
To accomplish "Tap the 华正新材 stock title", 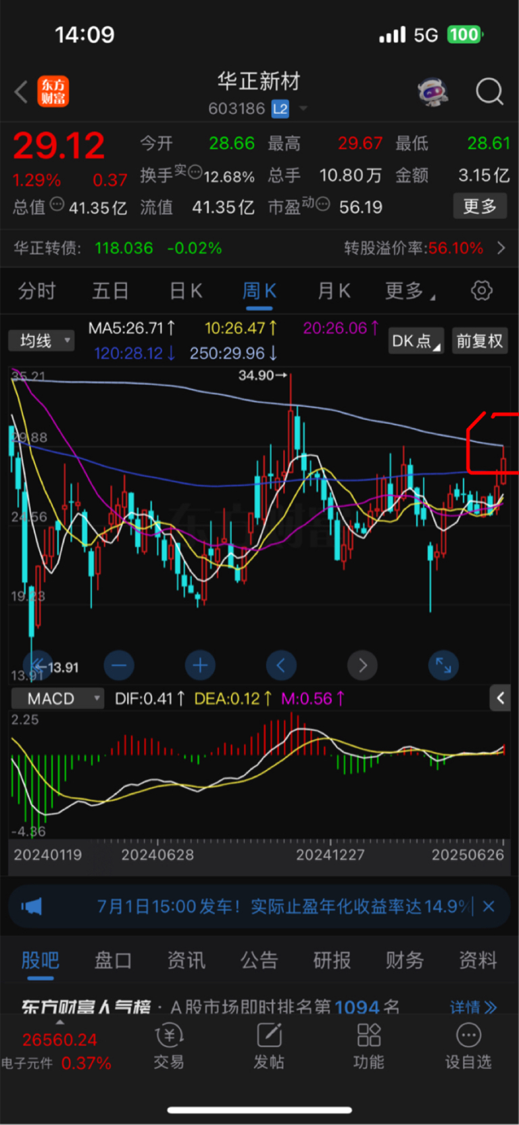I will [x=259, y=82].
